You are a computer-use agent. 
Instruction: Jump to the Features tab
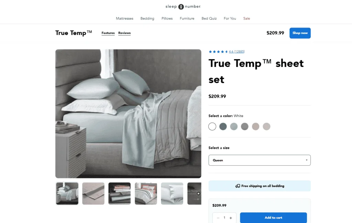point(108,33)
